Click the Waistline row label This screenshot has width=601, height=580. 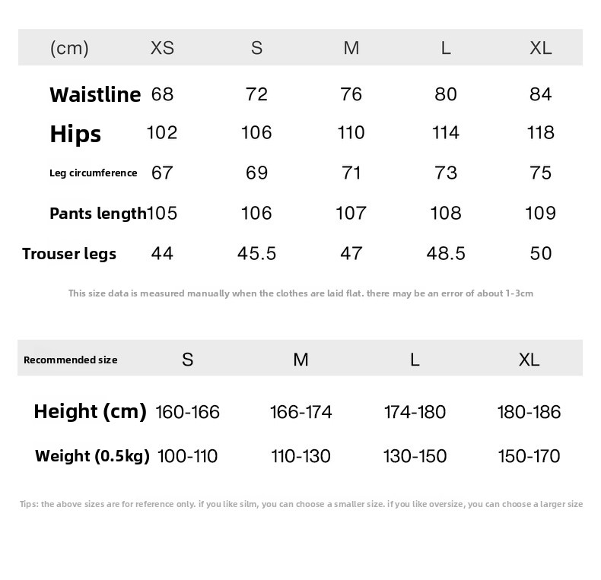pos(95,94)
